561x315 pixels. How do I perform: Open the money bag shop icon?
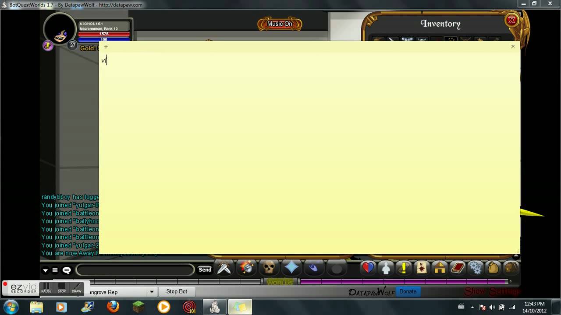(494, 267)
